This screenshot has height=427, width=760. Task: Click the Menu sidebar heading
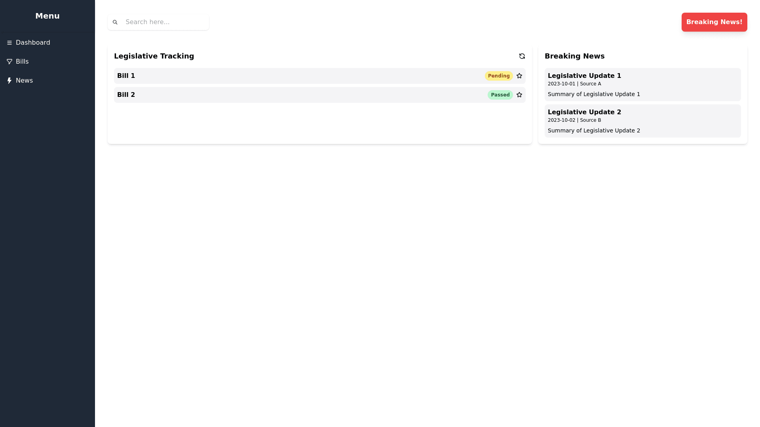point(47,16)
